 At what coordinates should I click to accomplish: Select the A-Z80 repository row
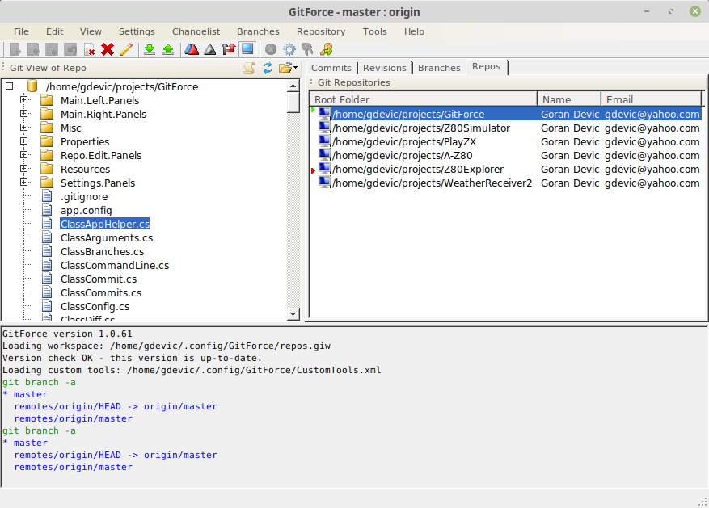pos(506,156)
